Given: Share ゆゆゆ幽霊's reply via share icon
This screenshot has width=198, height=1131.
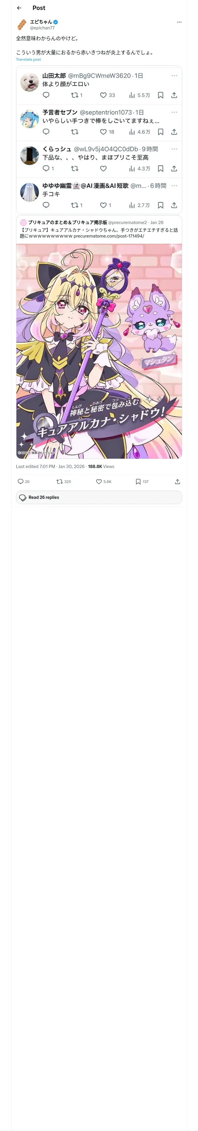Looking at the screenshot, I should (174, 205).
